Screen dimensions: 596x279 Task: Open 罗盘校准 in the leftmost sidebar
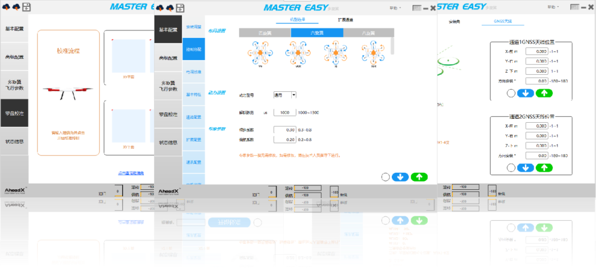14,113
